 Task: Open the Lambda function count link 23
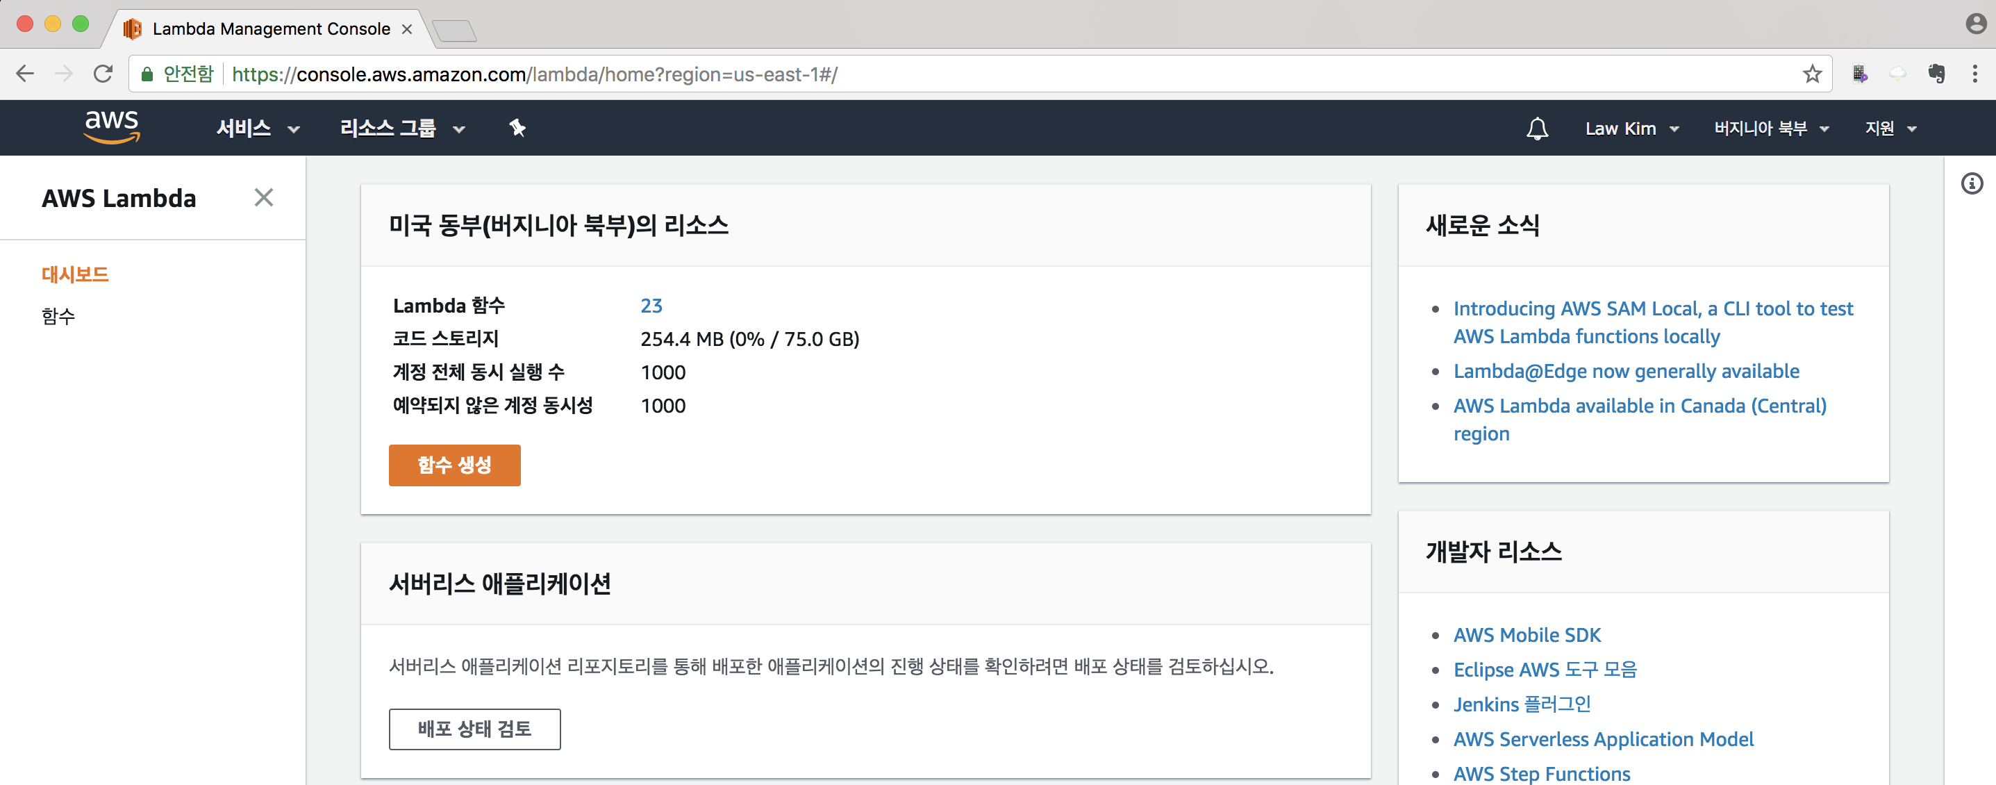tap(651, 306)
